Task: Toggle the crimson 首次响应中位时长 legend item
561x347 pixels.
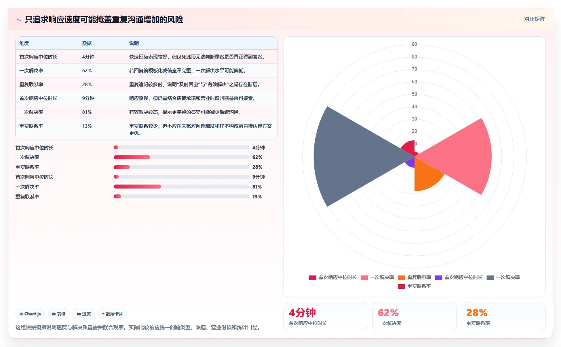Action: tap(333, 277)
